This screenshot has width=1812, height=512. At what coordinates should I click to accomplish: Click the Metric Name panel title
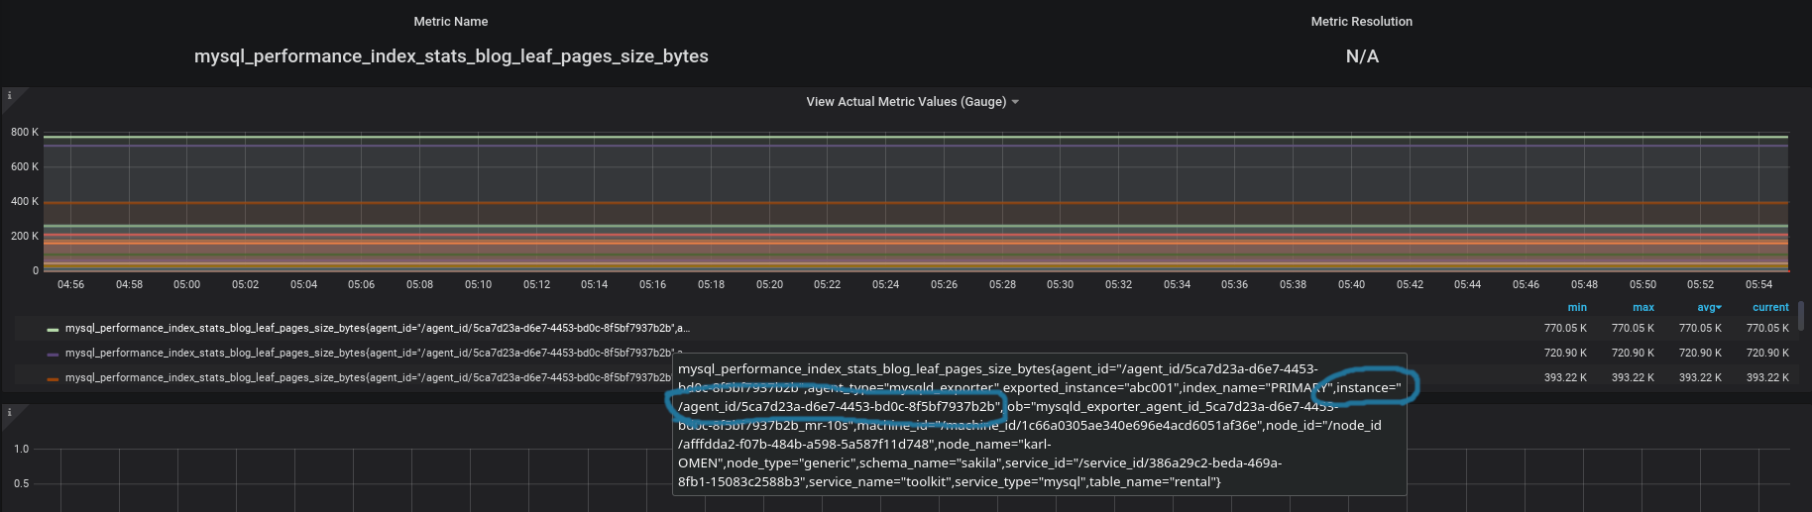450,22
